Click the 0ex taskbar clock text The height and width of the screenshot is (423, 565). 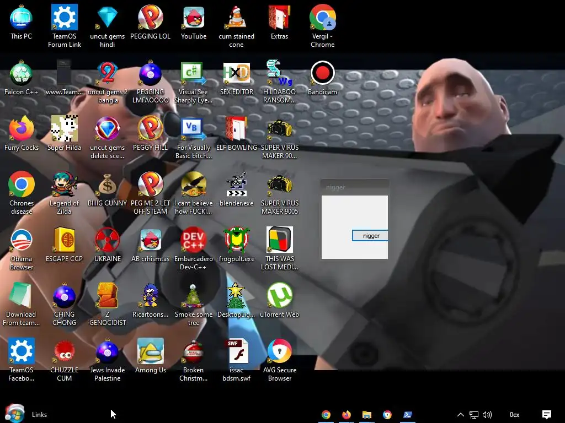(x=514, y=415)
